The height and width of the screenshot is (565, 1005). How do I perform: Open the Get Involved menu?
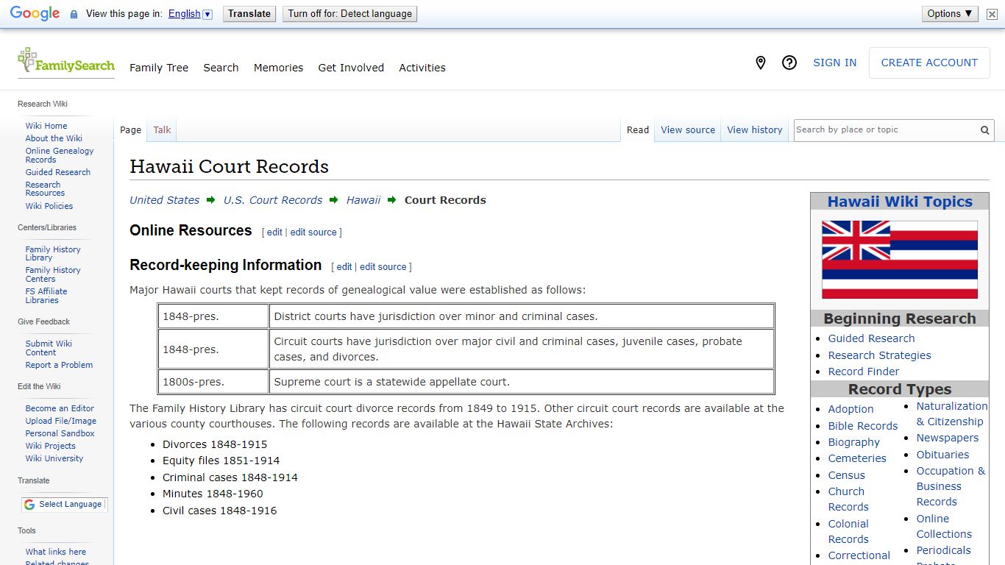(x=351, y=68)
